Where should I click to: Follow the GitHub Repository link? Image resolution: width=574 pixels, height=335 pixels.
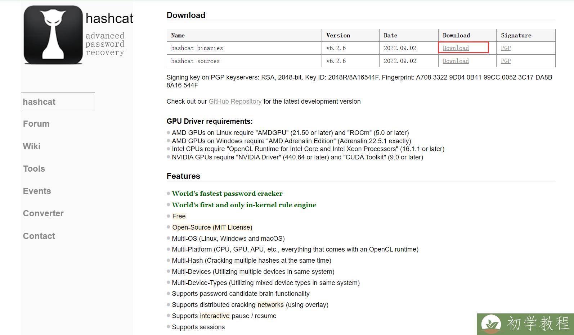click(235, 101)
